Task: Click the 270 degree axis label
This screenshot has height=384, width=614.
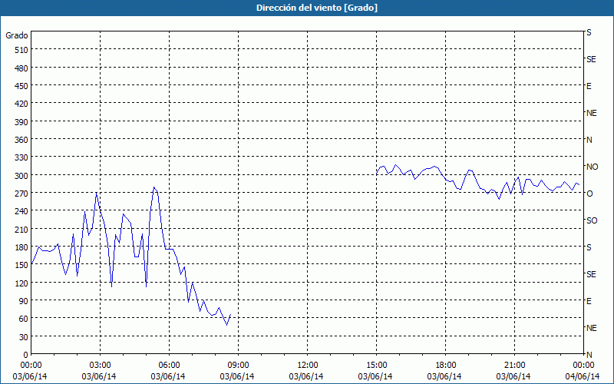Action: click(x=21, y=194)
